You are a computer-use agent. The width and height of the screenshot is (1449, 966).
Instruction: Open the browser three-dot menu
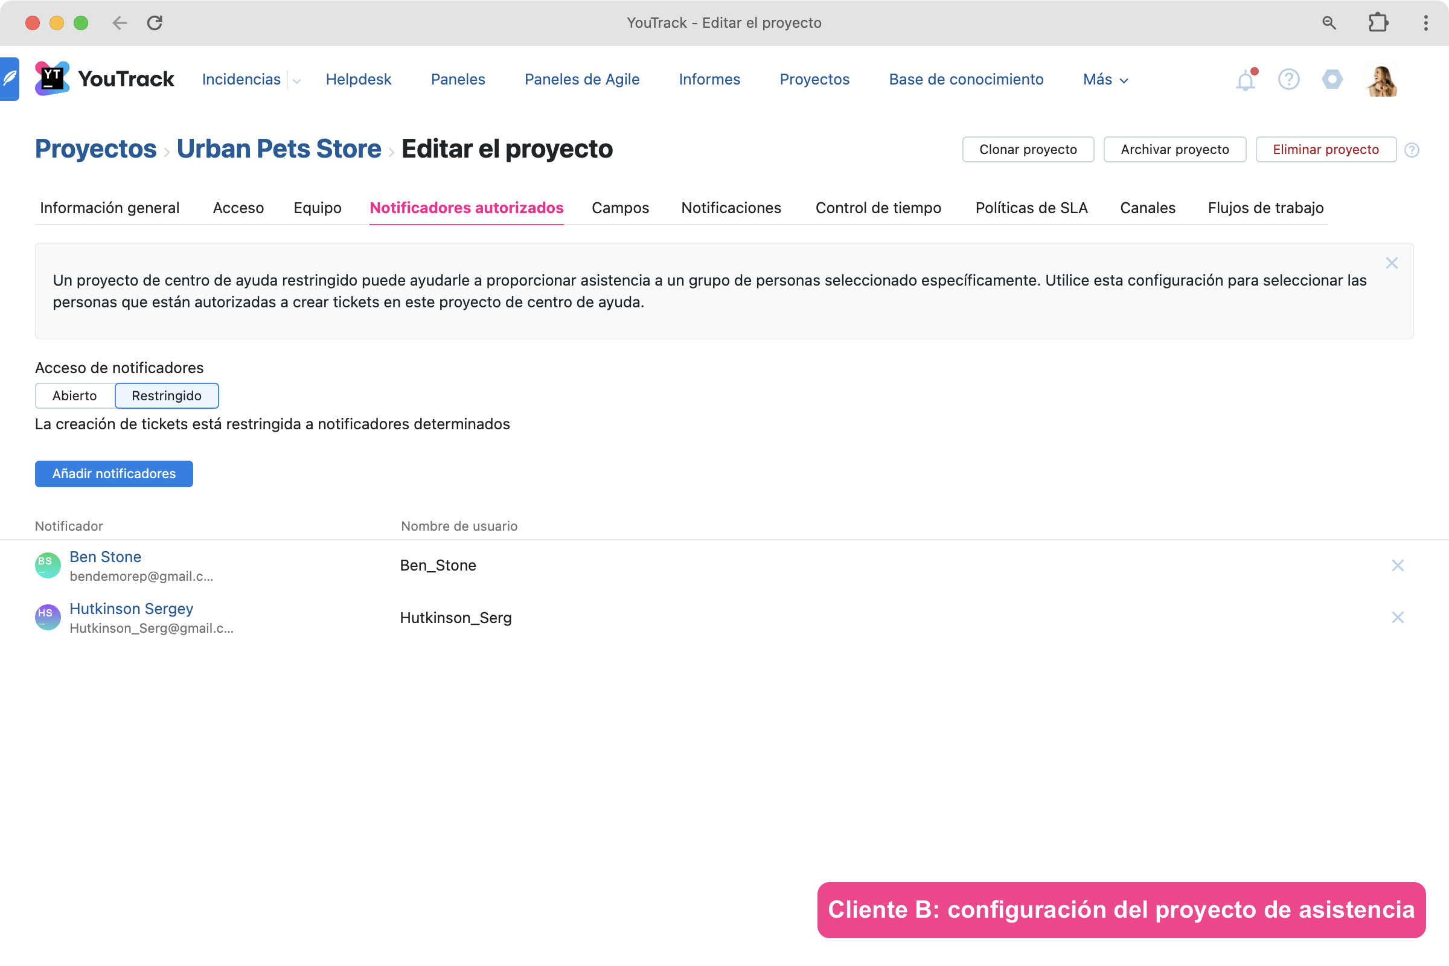[x=1425, y=23]
